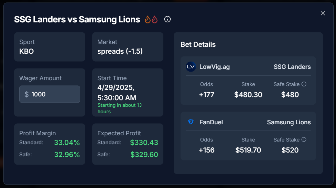The width and height of the screenshot is (336, 188).
Task: Click the $519.70 FanDuel stake amount
Action: [x=248, y=150]
